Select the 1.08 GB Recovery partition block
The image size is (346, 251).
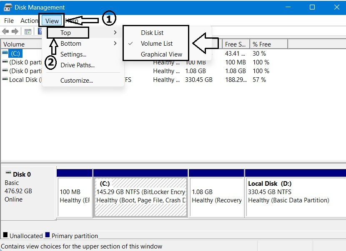click(x=216, y=197)
